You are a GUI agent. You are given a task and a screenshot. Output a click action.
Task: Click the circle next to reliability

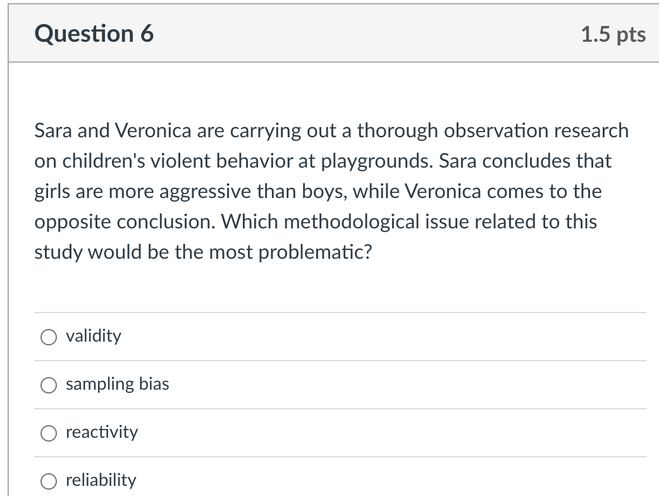click(48, 481)
